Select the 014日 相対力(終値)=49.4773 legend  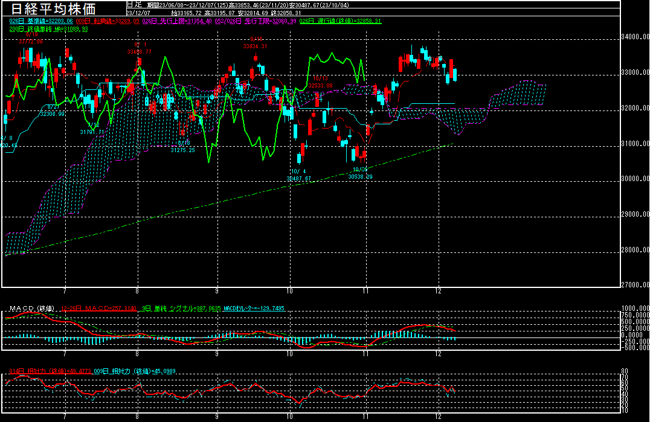pos(50,371)
